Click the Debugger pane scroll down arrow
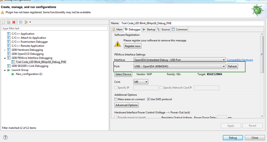Image resolution: width=267 pixels, height=142 pixels. tap(262, 116)
